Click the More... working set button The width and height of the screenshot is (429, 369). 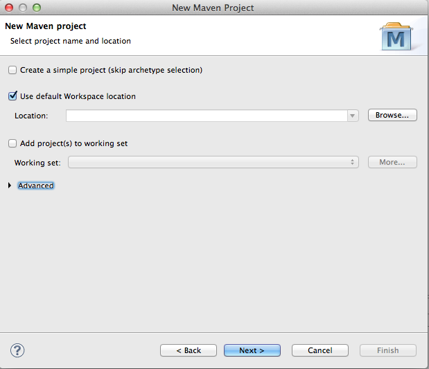click(x=392, y=162)
